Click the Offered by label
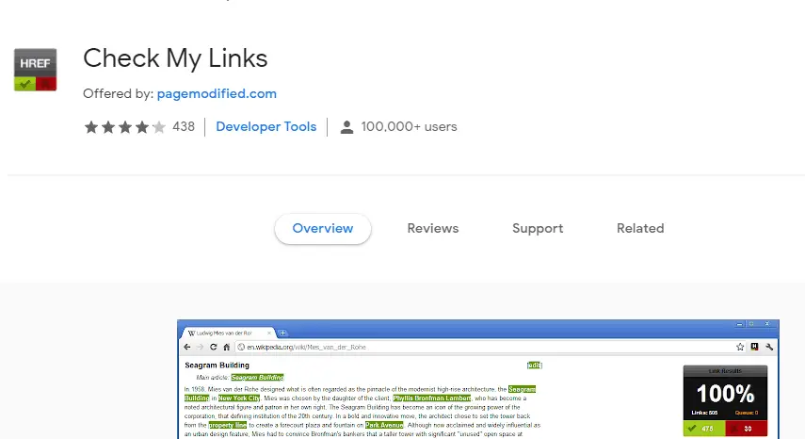 tap(118, 93)
